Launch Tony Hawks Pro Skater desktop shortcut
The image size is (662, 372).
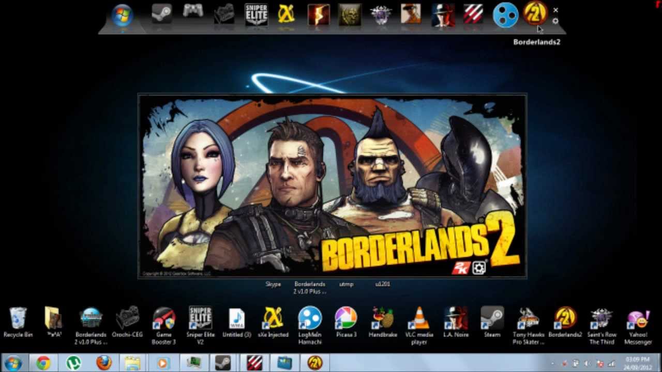[529, 326]
